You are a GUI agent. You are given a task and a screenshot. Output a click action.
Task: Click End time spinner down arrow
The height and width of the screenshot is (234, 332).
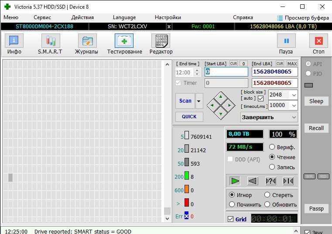click(x=197, y=74)
